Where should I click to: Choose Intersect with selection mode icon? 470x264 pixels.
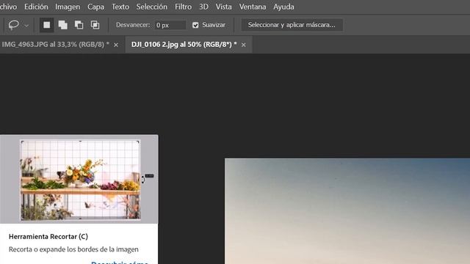[x=95, y=25]
